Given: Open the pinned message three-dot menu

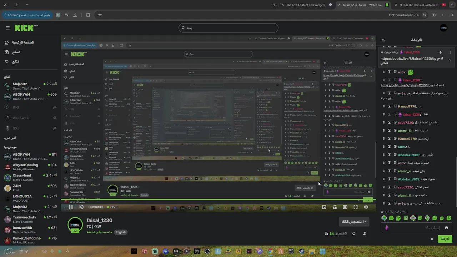Looking at the screenshot, I should 450,52.
